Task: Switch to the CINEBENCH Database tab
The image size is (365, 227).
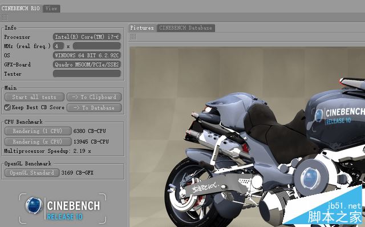Action: 186,28
